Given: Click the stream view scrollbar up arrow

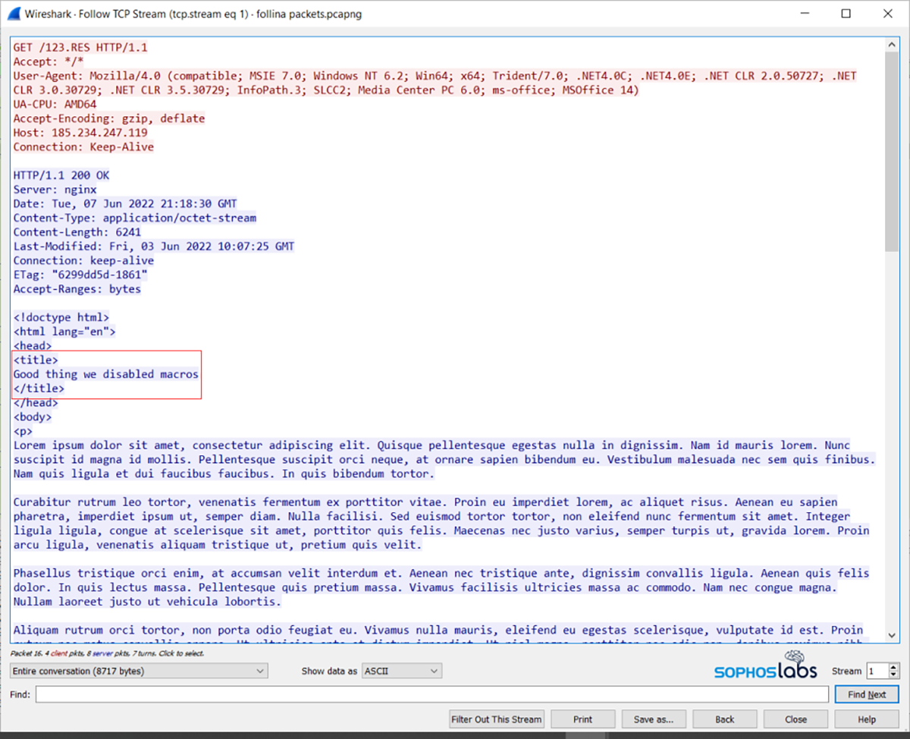Looking at the screenshot, I should (892, 45).
